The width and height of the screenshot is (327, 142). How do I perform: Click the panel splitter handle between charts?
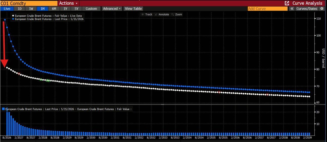click(x=162, y=104)
